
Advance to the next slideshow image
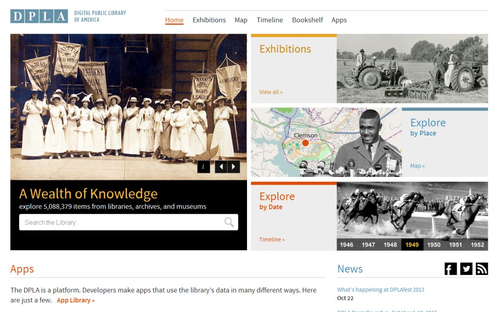(233, 167)
